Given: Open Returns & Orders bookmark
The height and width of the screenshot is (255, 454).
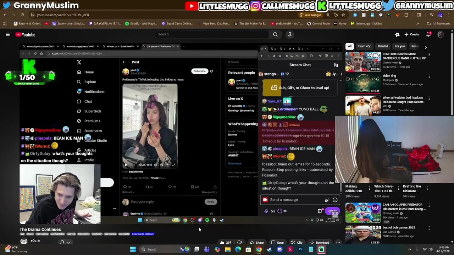Looking at the screenshot, I should (27, 24).
